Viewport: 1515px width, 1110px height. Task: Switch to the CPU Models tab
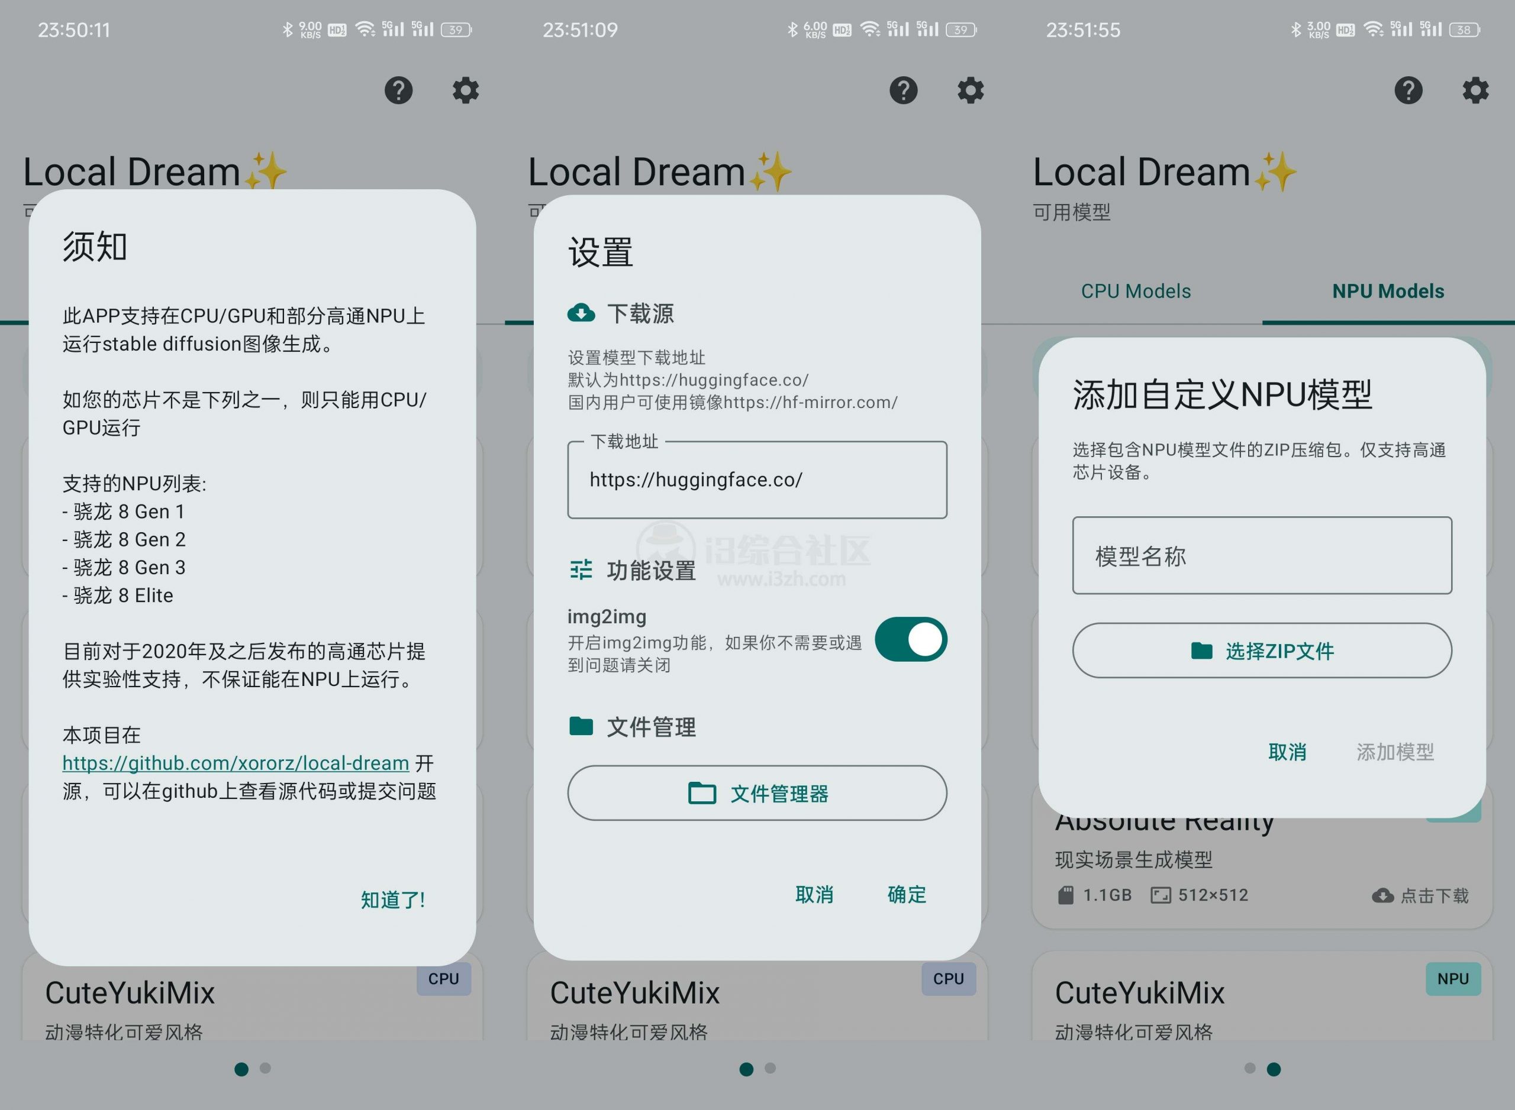(x=1135, y=291)
